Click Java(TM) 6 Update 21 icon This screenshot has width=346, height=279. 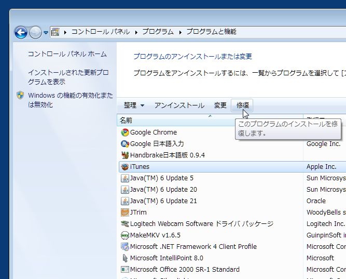click(x=125, y=201)
